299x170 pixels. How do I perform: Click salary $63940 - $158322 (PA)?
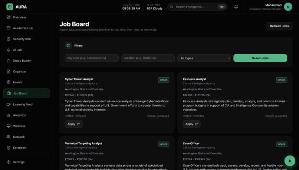tap(79, 95)
